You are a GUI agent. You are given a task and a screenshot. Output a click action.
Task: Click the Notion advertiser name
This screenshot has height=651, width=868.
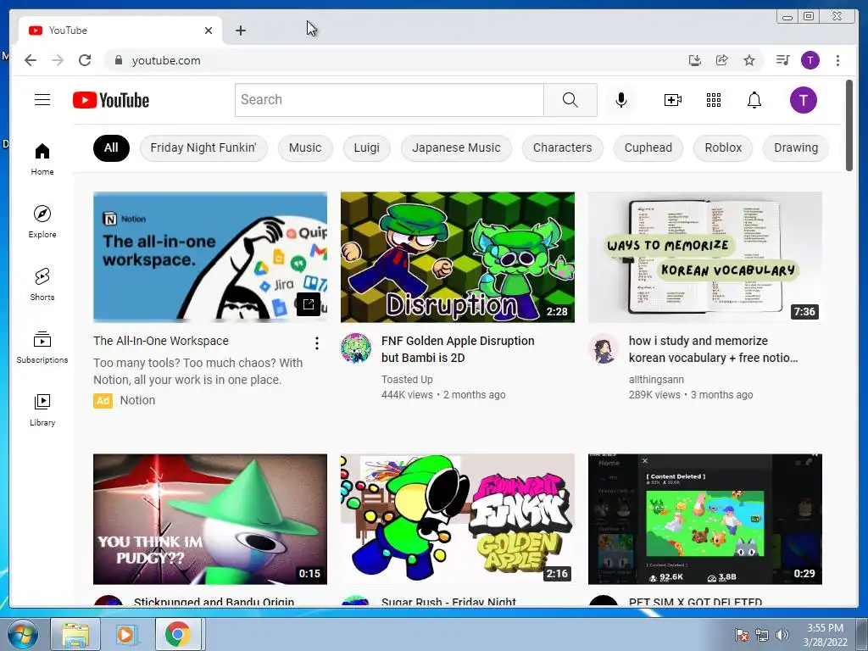click(x=137, y=400)
